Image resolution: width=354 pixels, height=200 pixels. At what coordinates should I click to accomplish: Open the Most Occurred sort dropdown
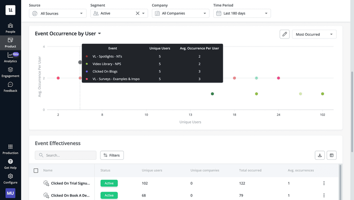point(314,35)
